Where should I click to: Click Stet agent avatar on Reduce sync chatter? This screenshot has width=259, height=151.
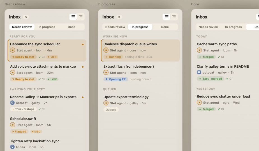[x=199, y=102]
